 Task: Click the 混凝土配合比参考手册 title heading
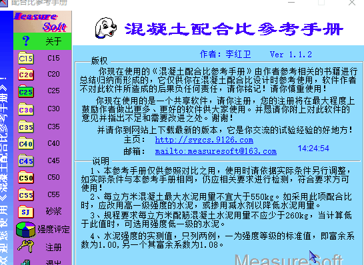point(234,29)
